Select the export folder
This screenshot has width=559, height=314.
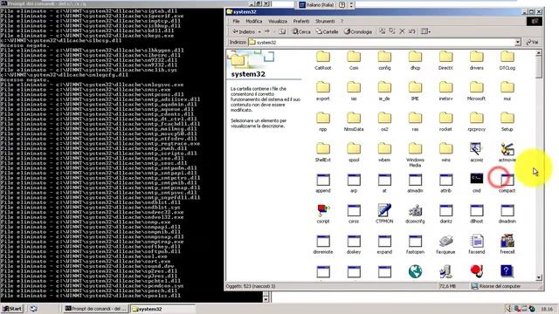coord(322,91)
